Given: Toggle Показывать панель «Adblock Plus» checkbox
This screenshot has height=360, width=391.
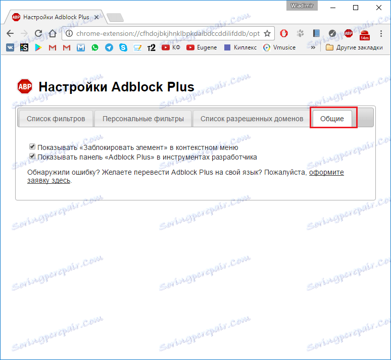Looking at the screenshot, I should tap(32, 157).
